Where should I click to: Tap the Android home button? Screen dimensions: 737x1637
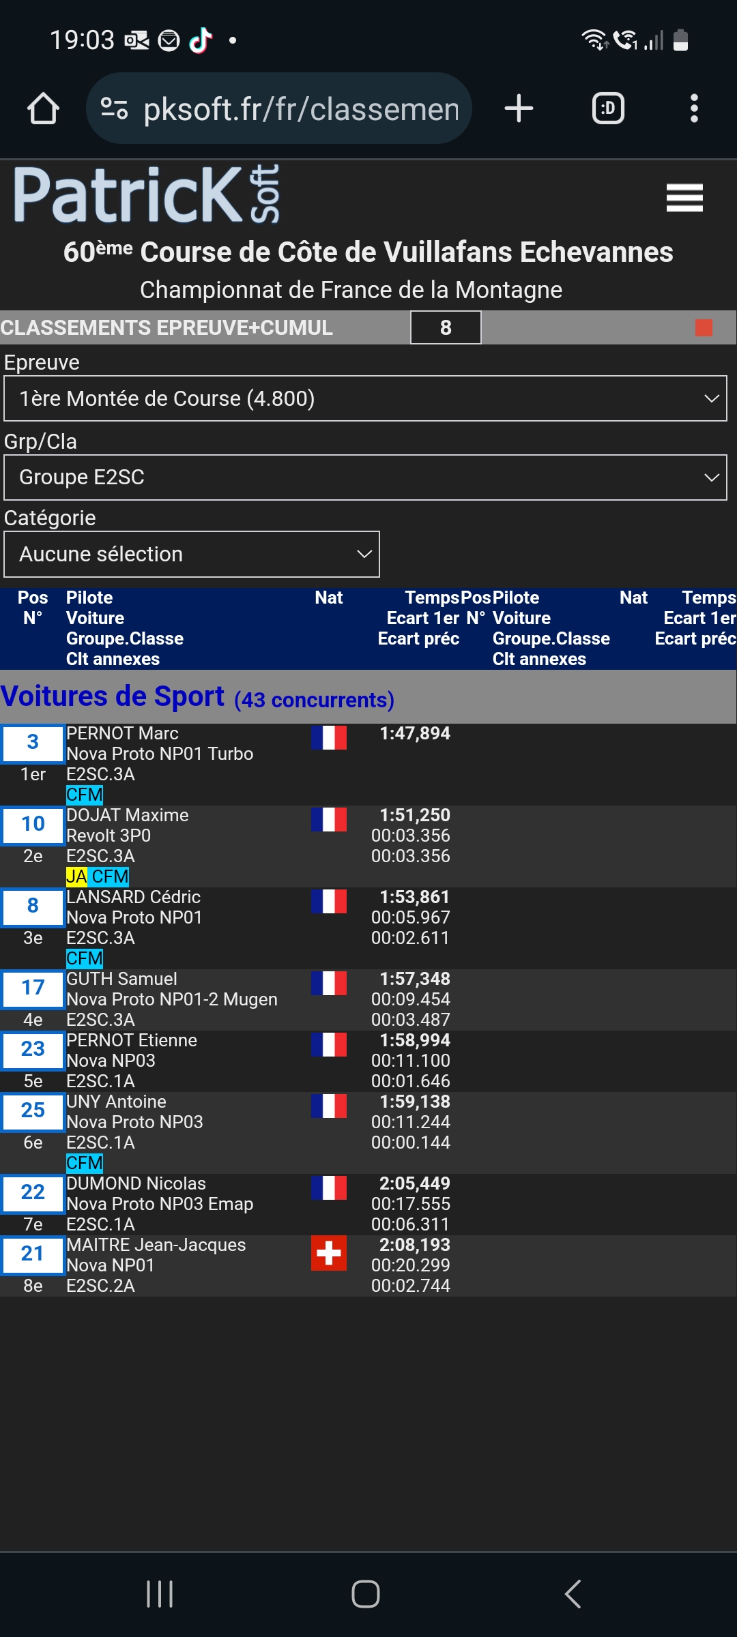coord(366,1594)
